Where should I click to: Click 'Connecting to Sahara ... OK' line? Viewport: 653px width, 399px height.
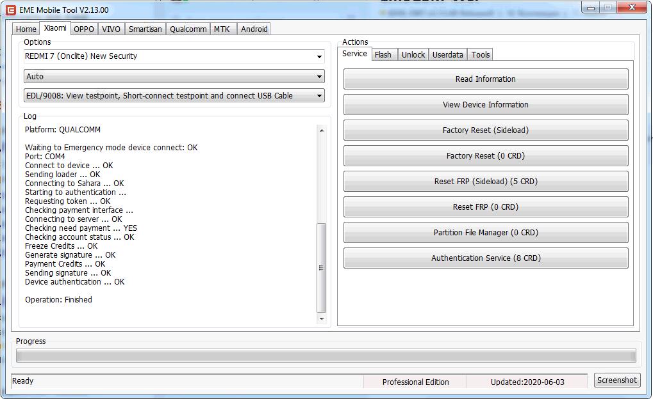(74, 184)
